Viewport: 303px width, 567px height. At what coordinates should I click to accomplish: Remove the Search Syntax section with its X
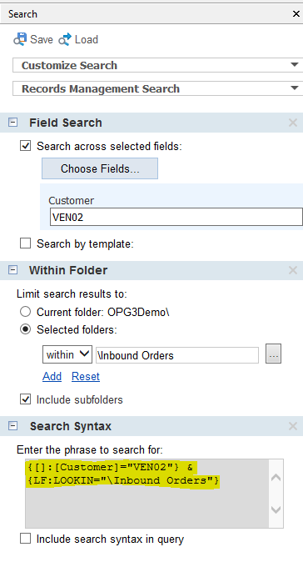[293, 426]
